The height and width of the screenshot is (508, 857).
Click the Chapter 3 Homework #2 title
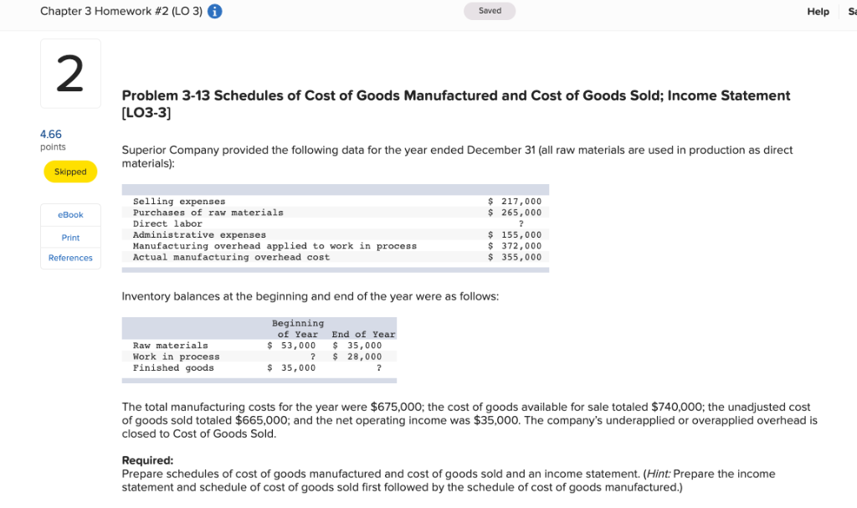click(121, 12)
